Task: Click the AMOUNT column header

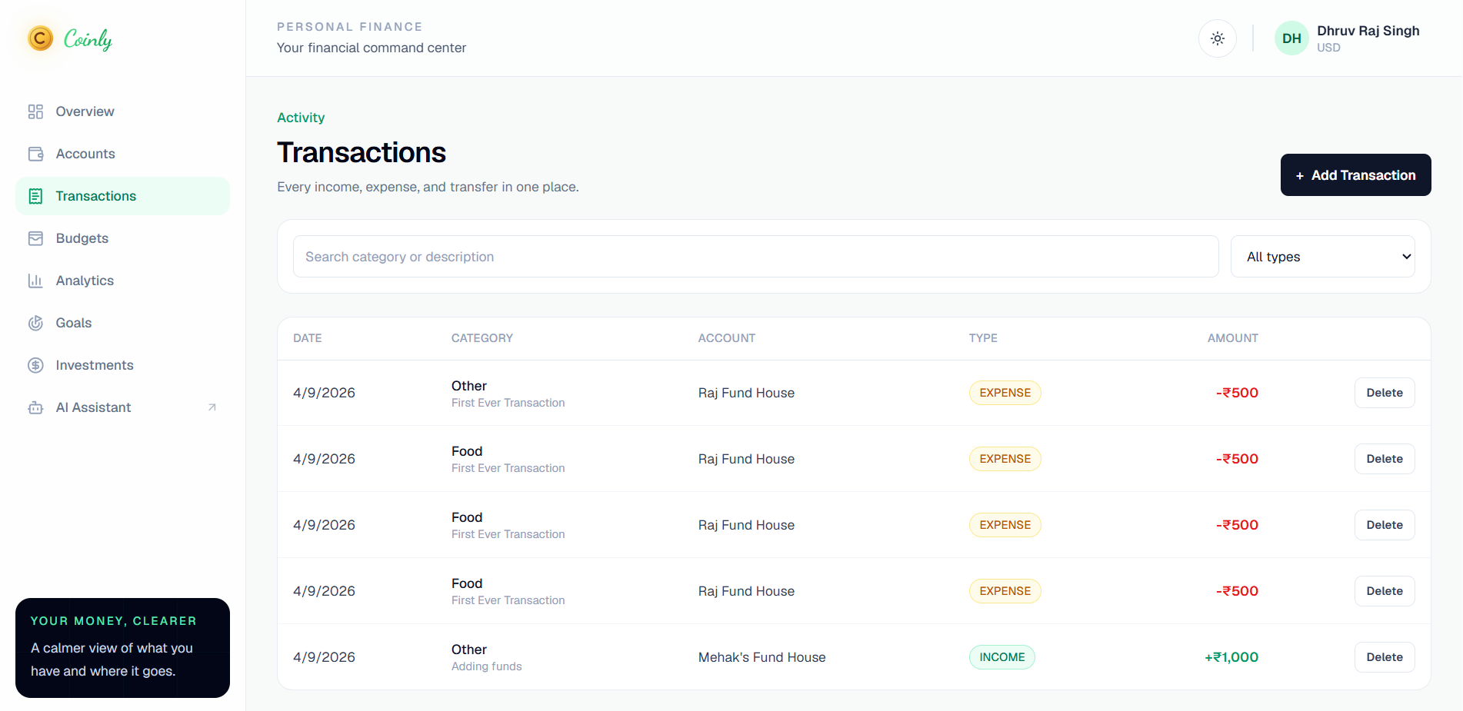Action: click(x=1233, y=338)
